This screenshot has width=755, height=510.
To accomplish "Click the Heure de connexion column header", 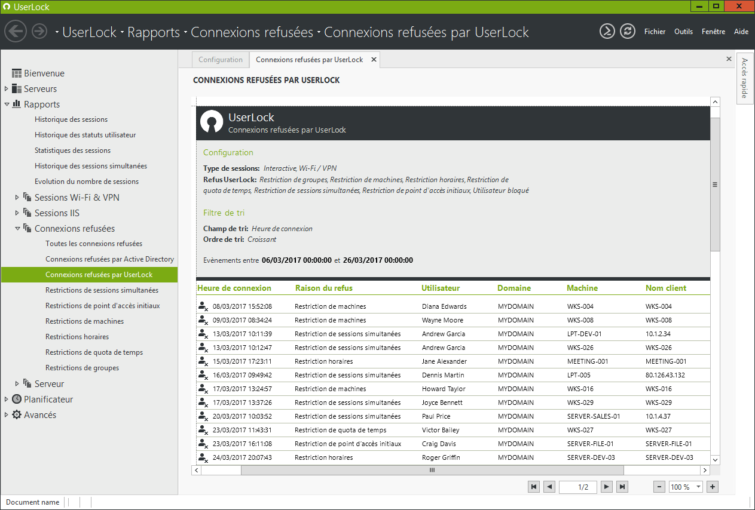I will tap(234, 288).
